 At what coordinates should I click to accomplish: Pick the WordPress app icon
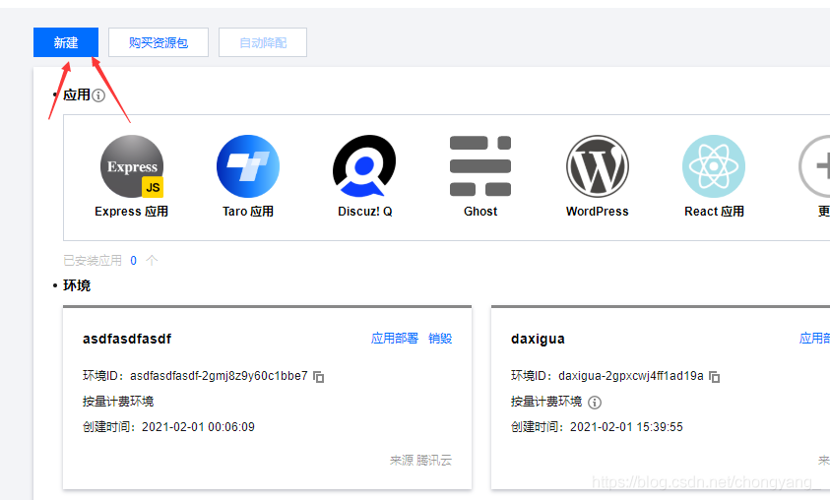coord(597,166)
